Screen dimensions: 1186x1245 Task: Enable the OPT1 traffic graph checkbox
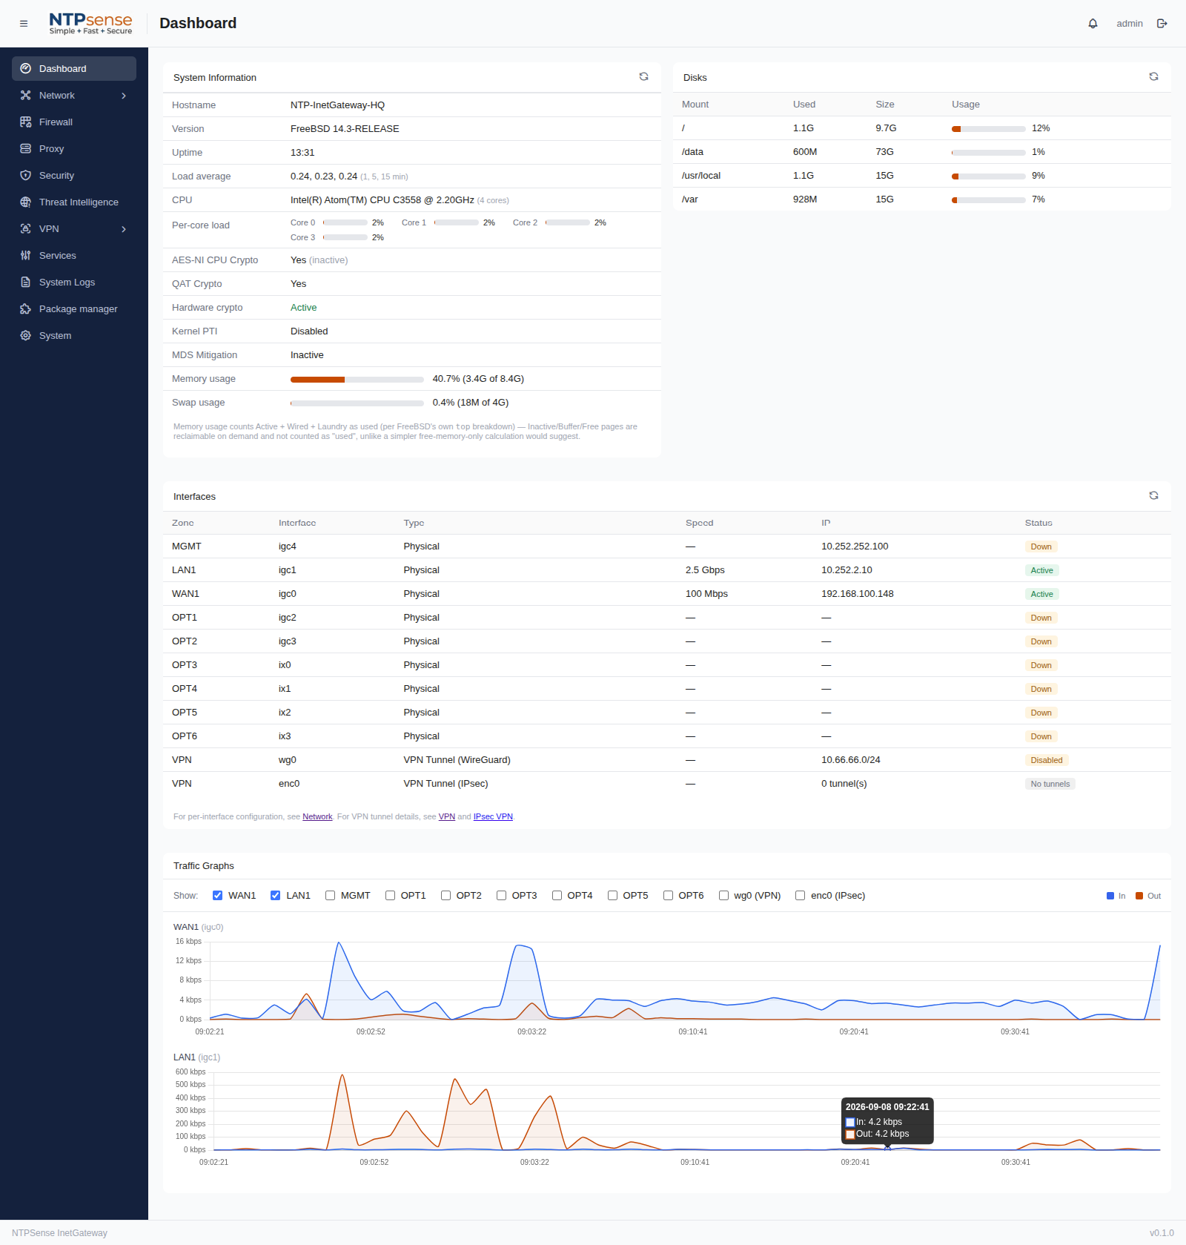390,895
